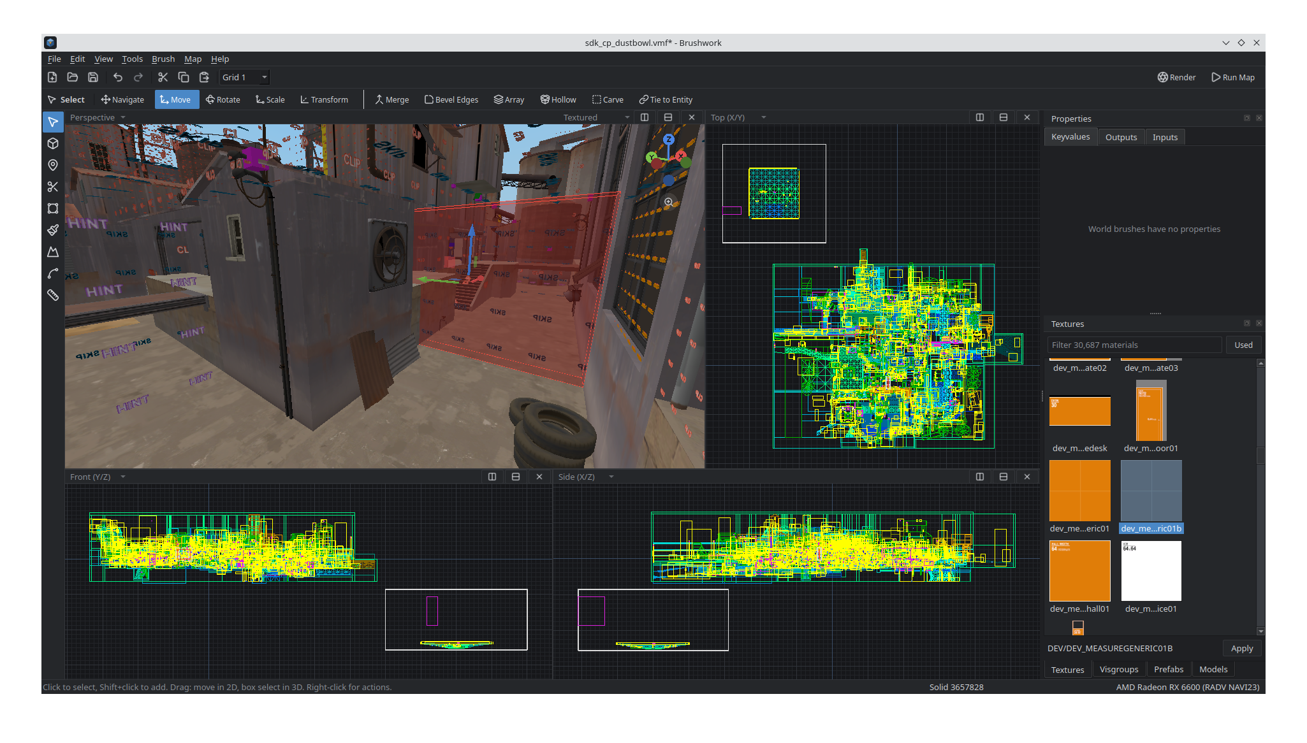Open the Grid 1 size dropdown
This screenshot has width=1307, height=743.
click(244, 77)
